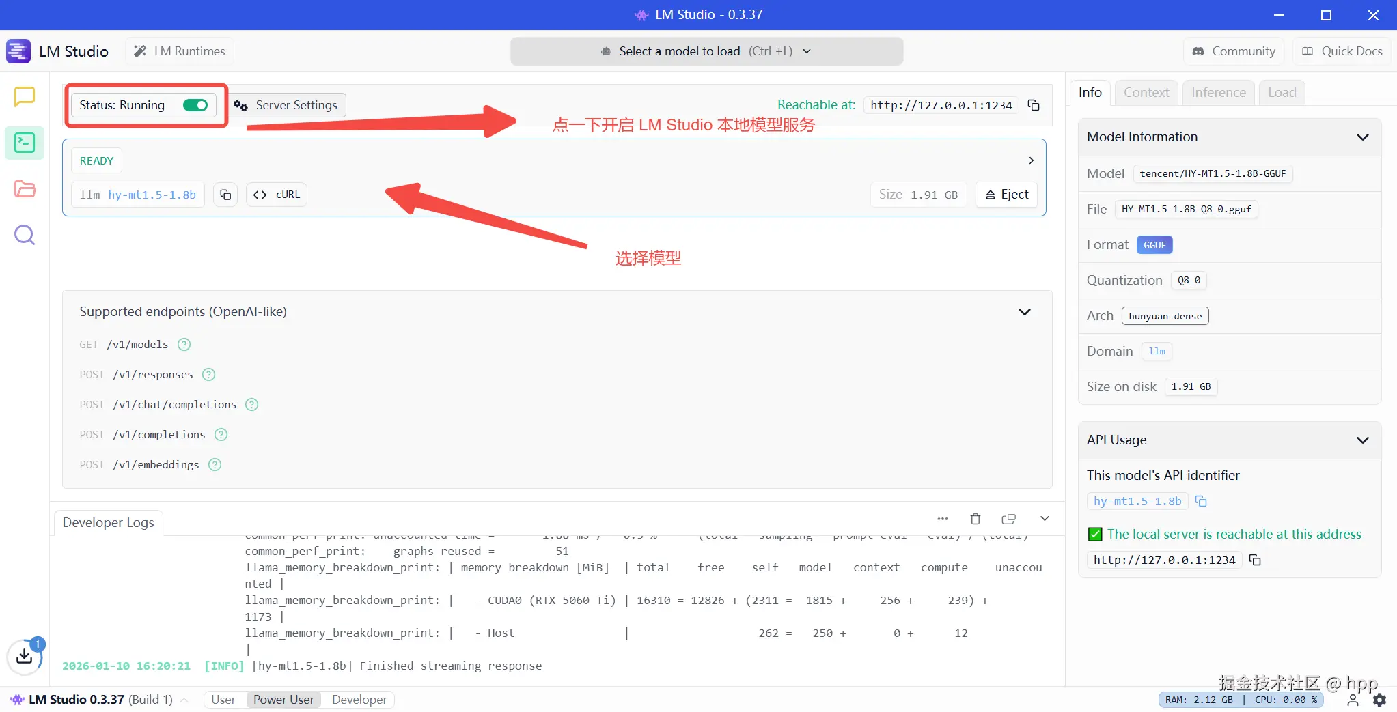The image size is (1397, 712).
Task: Toggle the server Status Running switch
Action: pos(195,105)
